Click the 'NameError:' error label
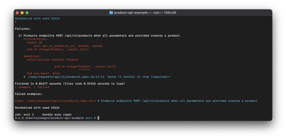 [x=32, y=56]
